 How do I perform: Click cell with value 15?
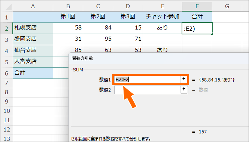point(128,28)
